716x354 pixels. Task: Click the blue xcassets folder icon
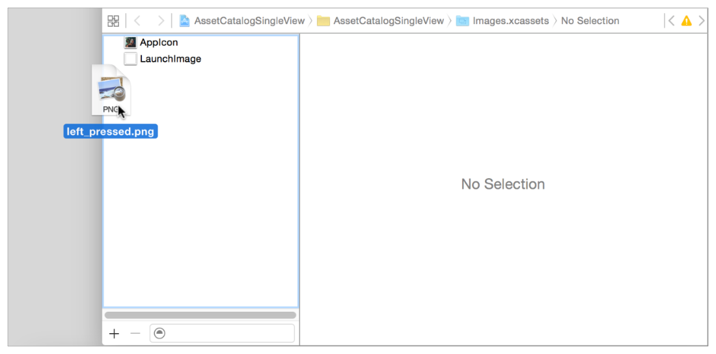[462, 21]
